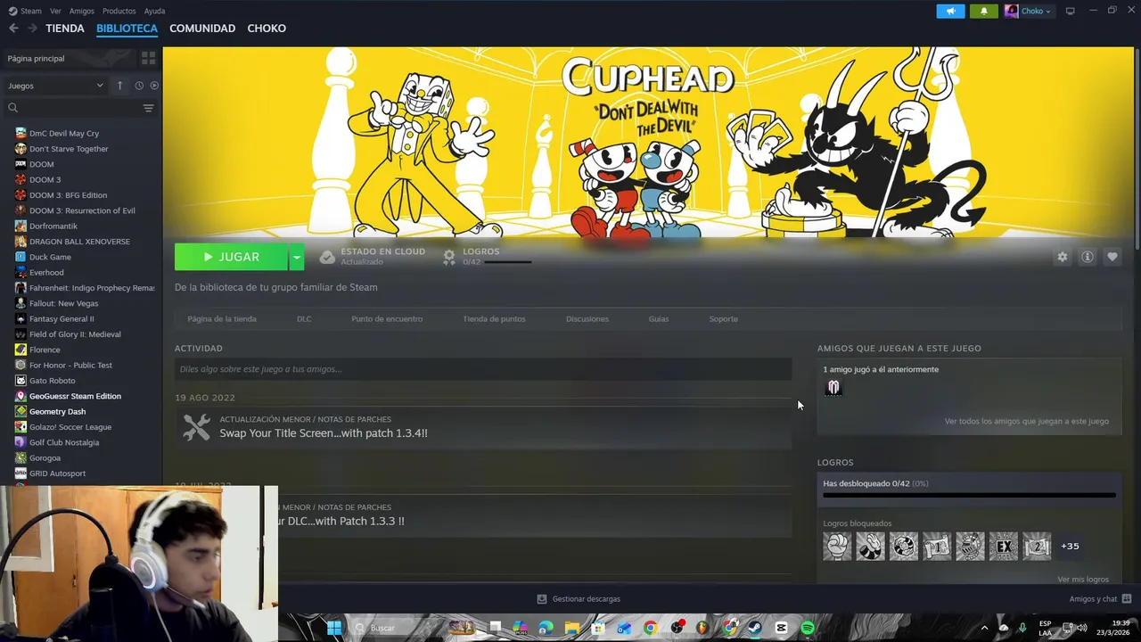Viewport: 1141px width, 642px height.
Task: Select DmC Devil May Cry in the list
Action: [x=64, y=133]
